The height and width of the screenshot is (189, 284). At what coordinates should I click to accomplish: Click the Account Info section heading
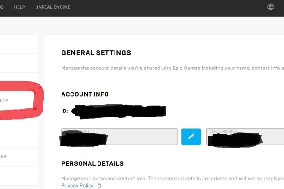tap(85, 94)
